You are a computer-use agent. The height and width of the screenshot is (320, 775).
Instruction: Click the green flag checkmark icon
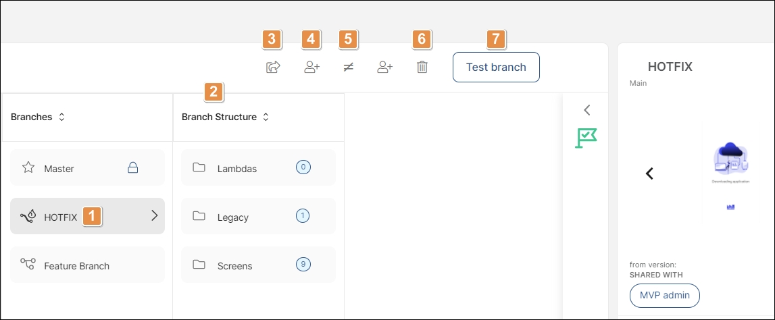point(586,138)
